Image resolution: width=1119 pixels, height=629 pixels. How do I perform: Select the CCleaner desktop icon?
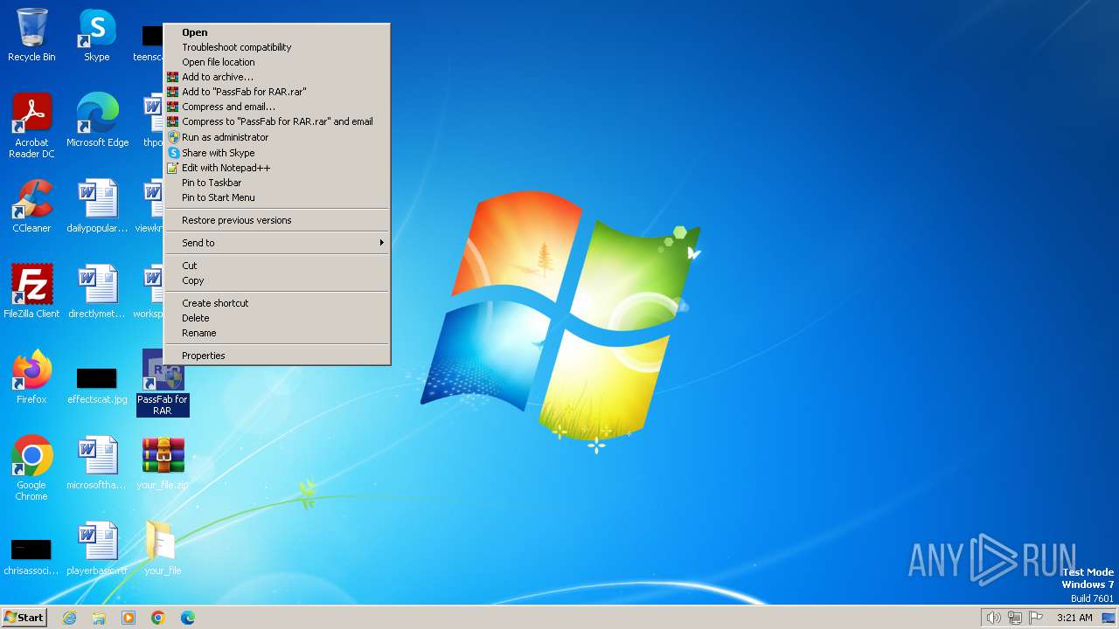click(x=31, y=206)
